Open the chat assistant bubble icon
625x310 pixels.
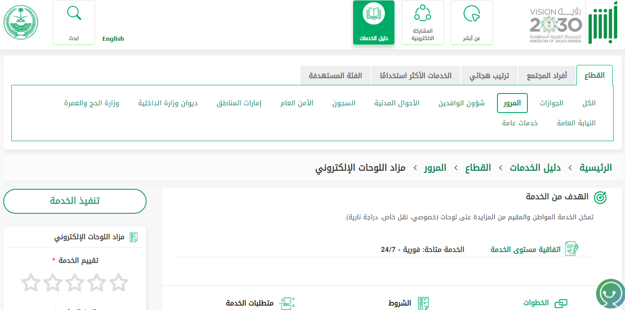tap(610, 294)
